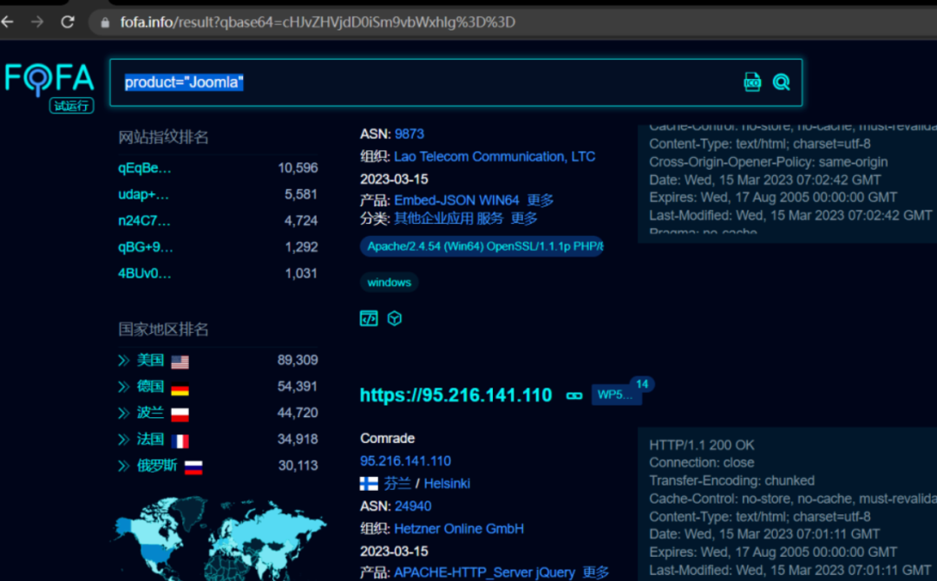Expand the 法国 country row chevron
Viewport: 937px width, 581px height.
(x=124, y=439)
